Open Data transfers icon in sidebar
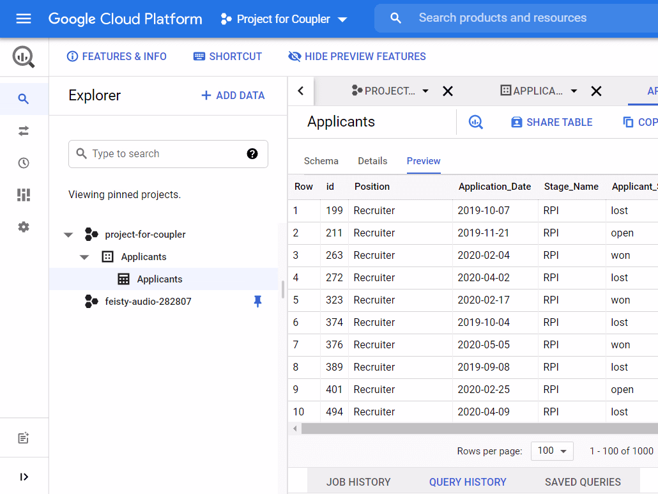 tap(24, 131)
